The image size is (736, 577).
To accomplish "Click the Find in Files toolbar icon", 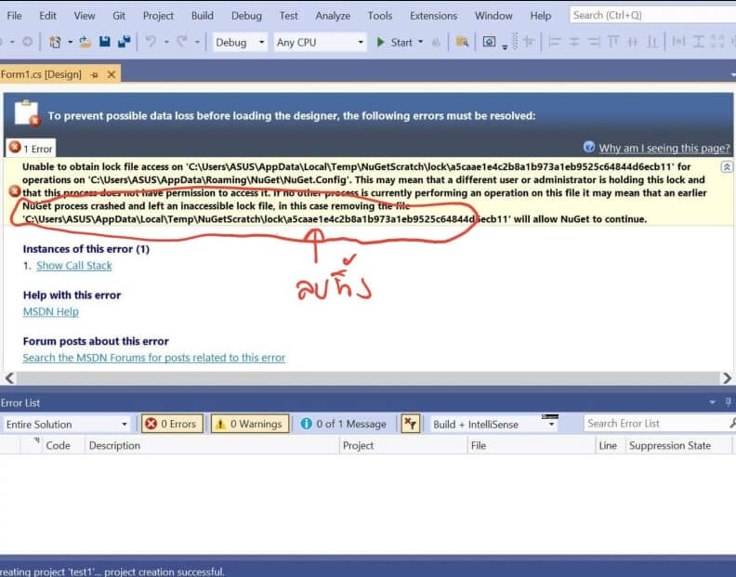I will pyautogui.click(x=463, y=42).
